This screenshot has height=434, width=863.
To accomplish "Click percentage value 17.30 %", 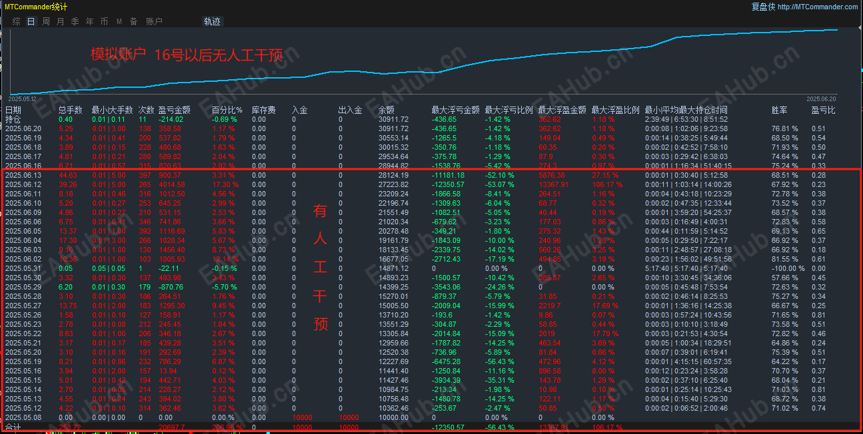I will click(225, 184).
